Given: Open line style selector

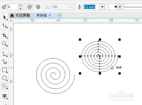Looking at the screenshot, I should pyautogui.click(x=133, y=7).
